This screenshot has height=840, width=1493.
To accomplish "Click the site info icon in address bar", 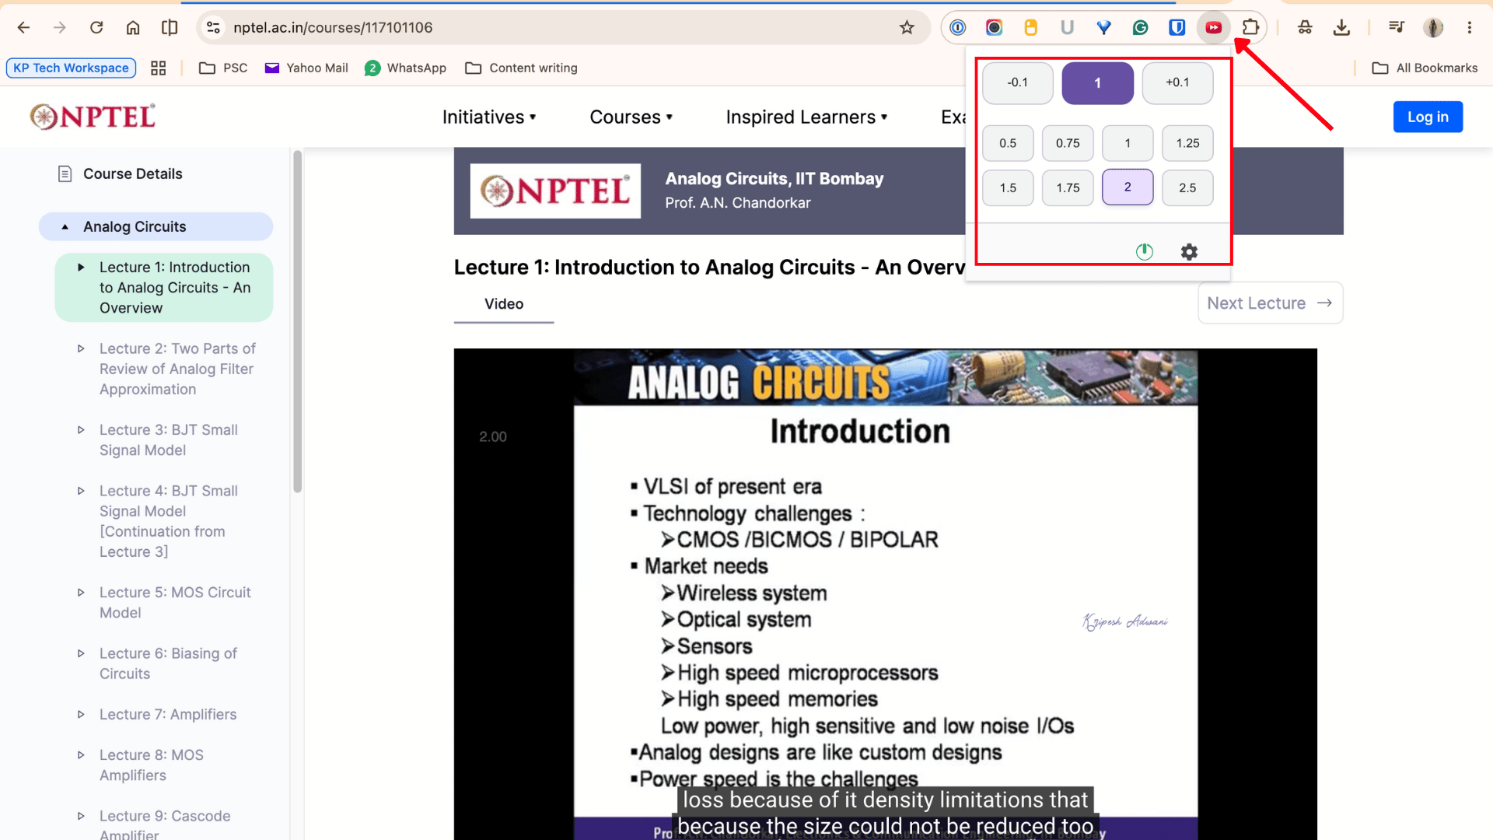I will pos(213,27).
